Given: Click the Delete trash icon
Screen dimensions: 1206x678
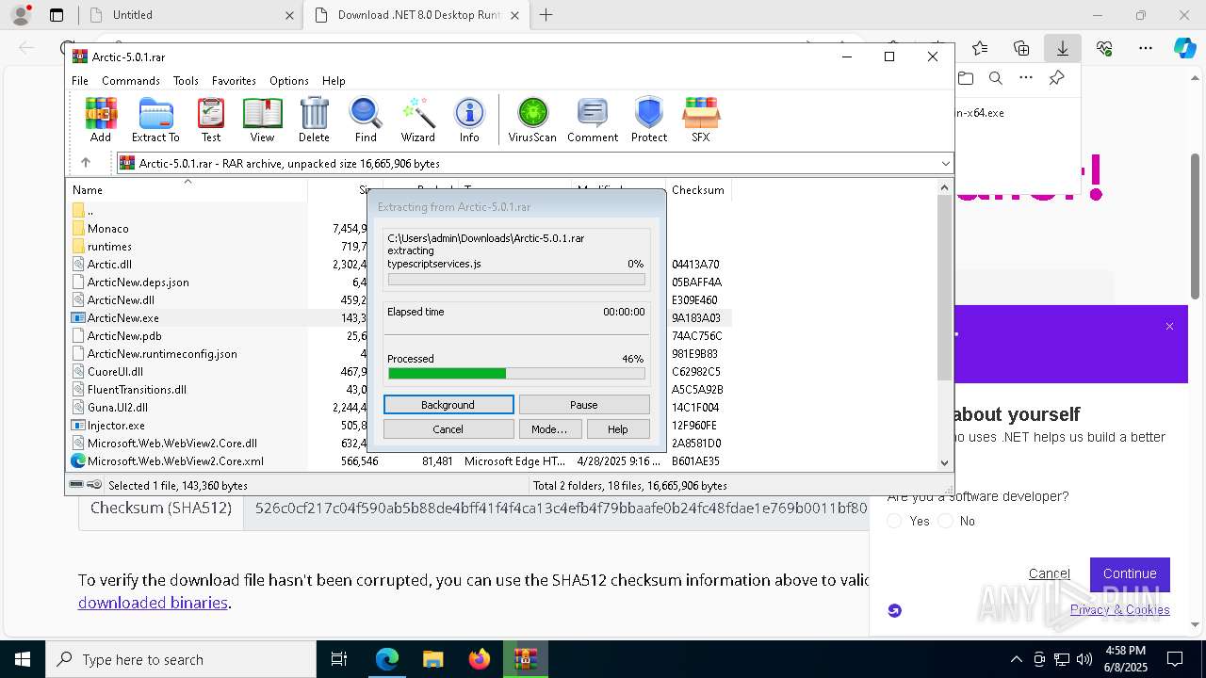Looking at the screenshot, I should (x=314, y=120).
